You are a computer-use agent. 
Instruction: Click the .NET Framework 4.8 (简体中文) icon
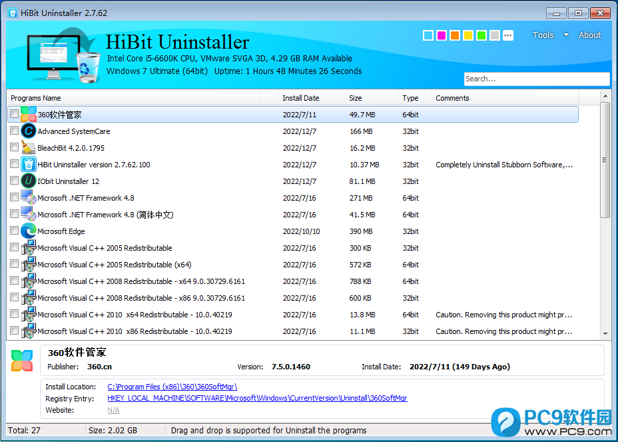pyautogui.click(x=29, y=214)
